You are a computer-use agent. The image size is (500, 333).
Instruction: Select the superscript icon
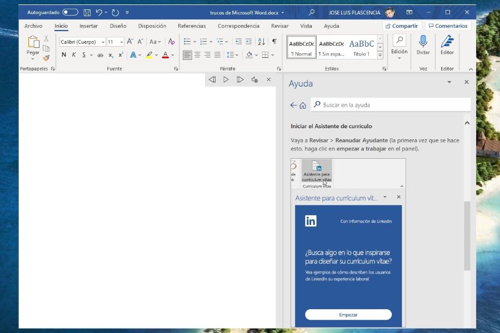121,55
